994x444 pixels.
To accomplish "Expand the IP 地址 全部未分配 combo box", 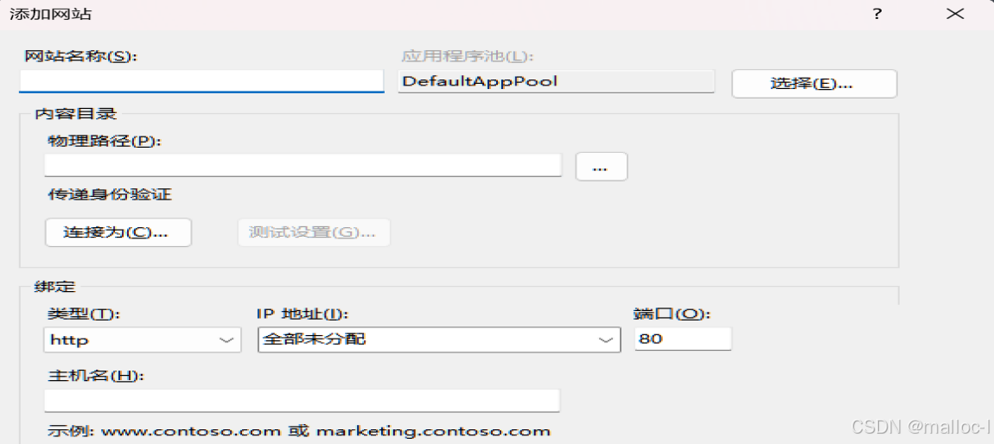I will (x=439, y=339).
